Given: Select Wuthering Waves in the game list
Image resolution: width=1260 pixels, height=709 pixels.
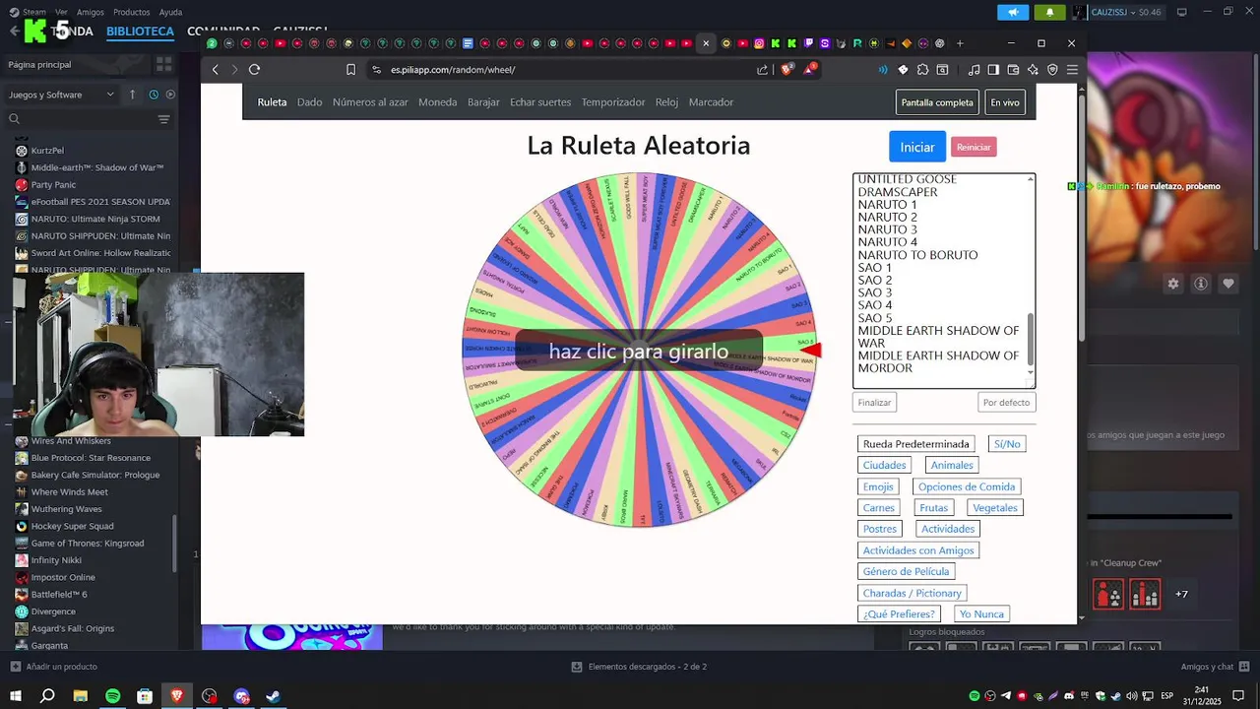Looking at the screenshot, I should (66, 509).
